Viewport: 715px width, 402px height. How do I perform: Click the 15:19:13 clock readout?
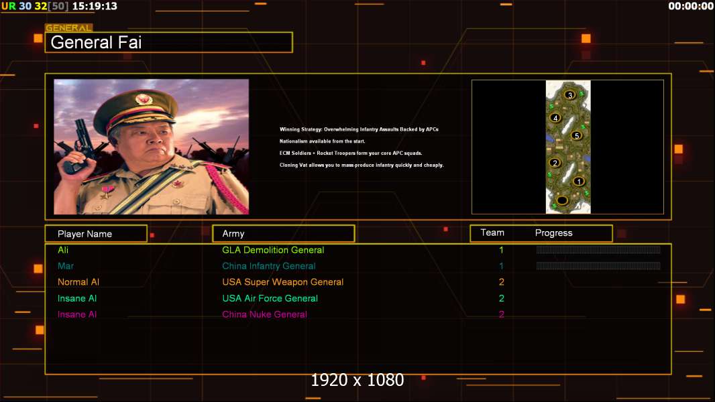[x=95, y=6]
